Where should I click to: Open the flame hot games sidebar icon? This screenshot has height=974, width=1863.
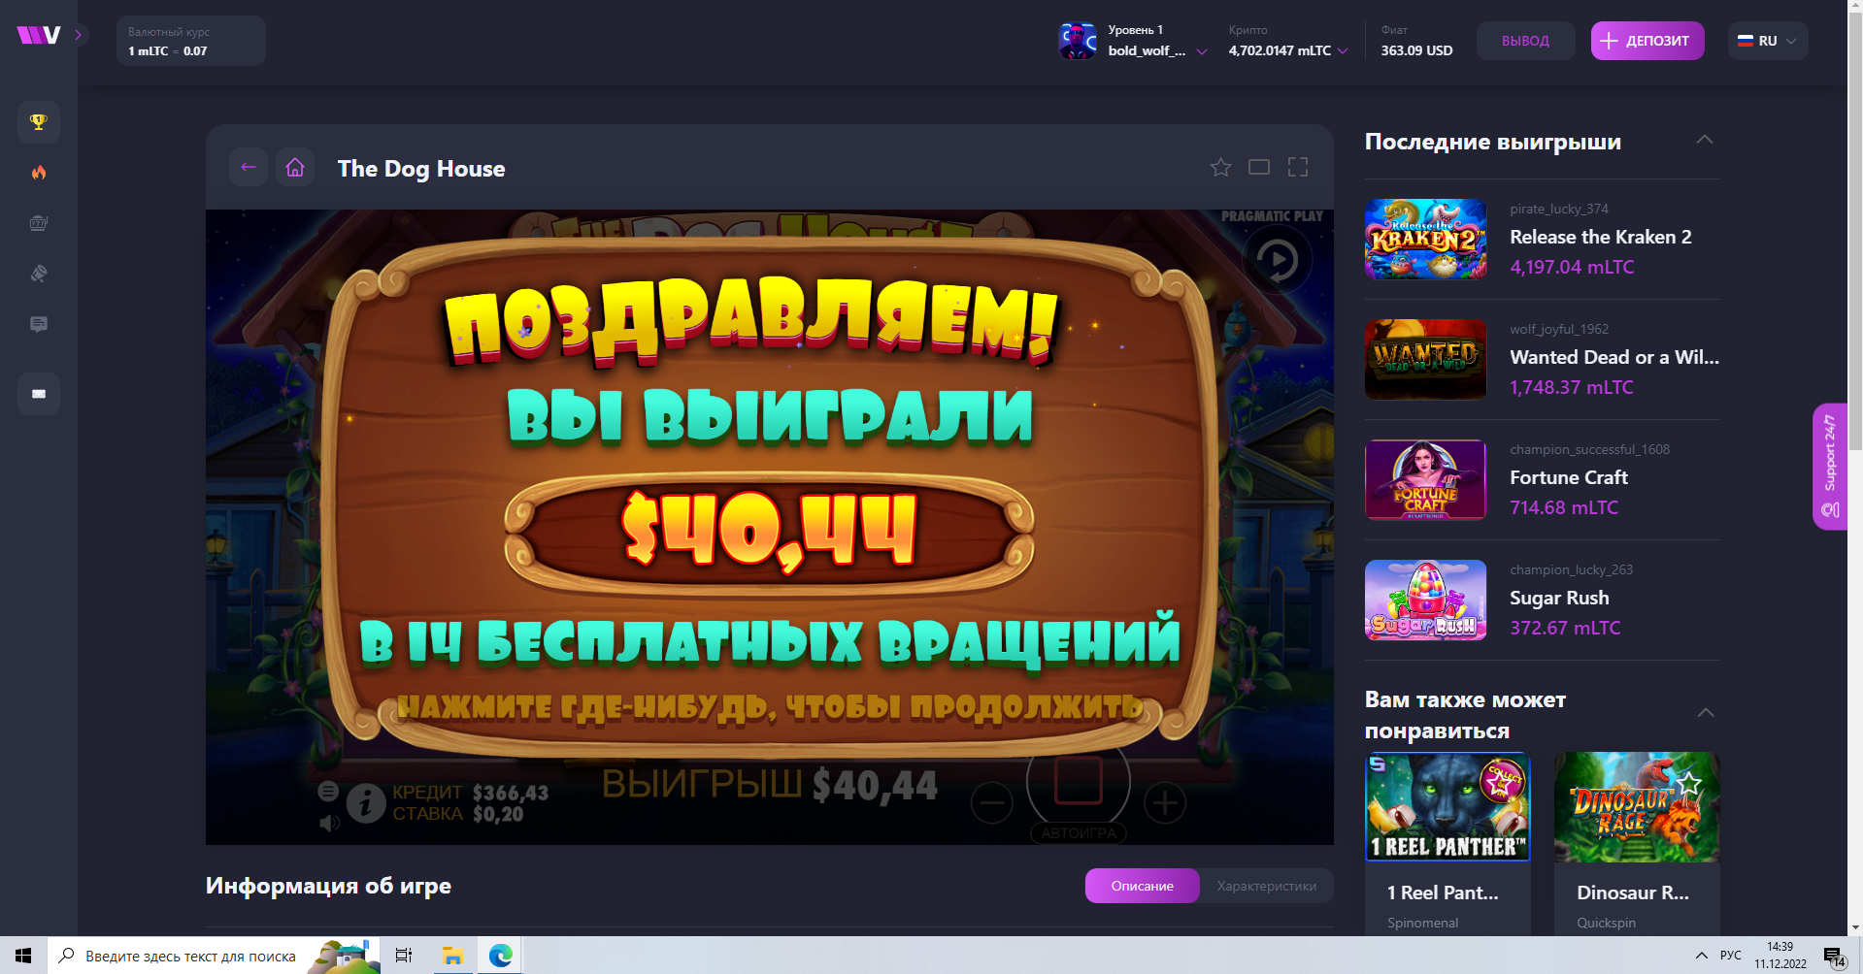coord(39,173)
